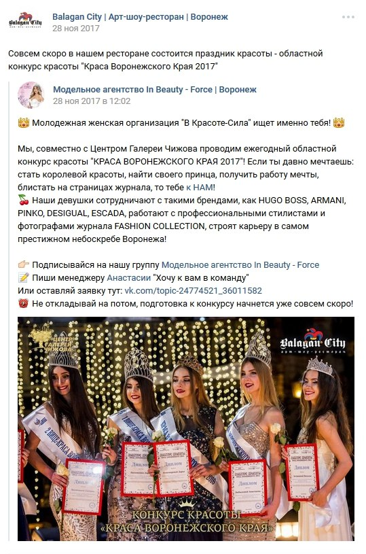This screenshot has width=366, height=554.
Task: Click the alarm clock emoji before 'Не откладывай'
Action: click(x=24, y=303)
